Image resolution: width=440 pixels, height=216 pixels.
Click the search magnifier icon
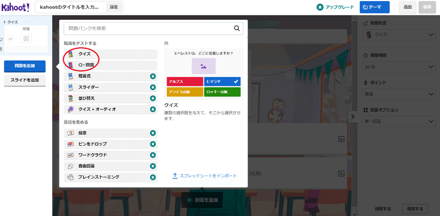click(x=237, y=28)
